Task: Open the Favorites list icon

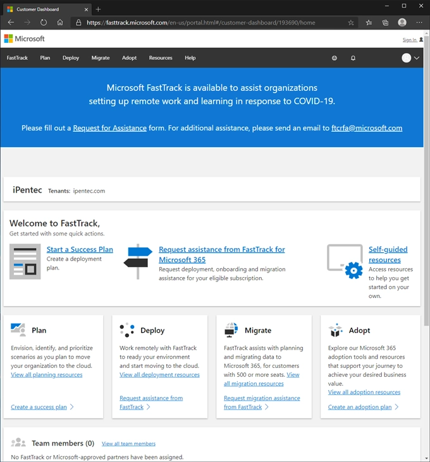Action: (x=369, y=23)
